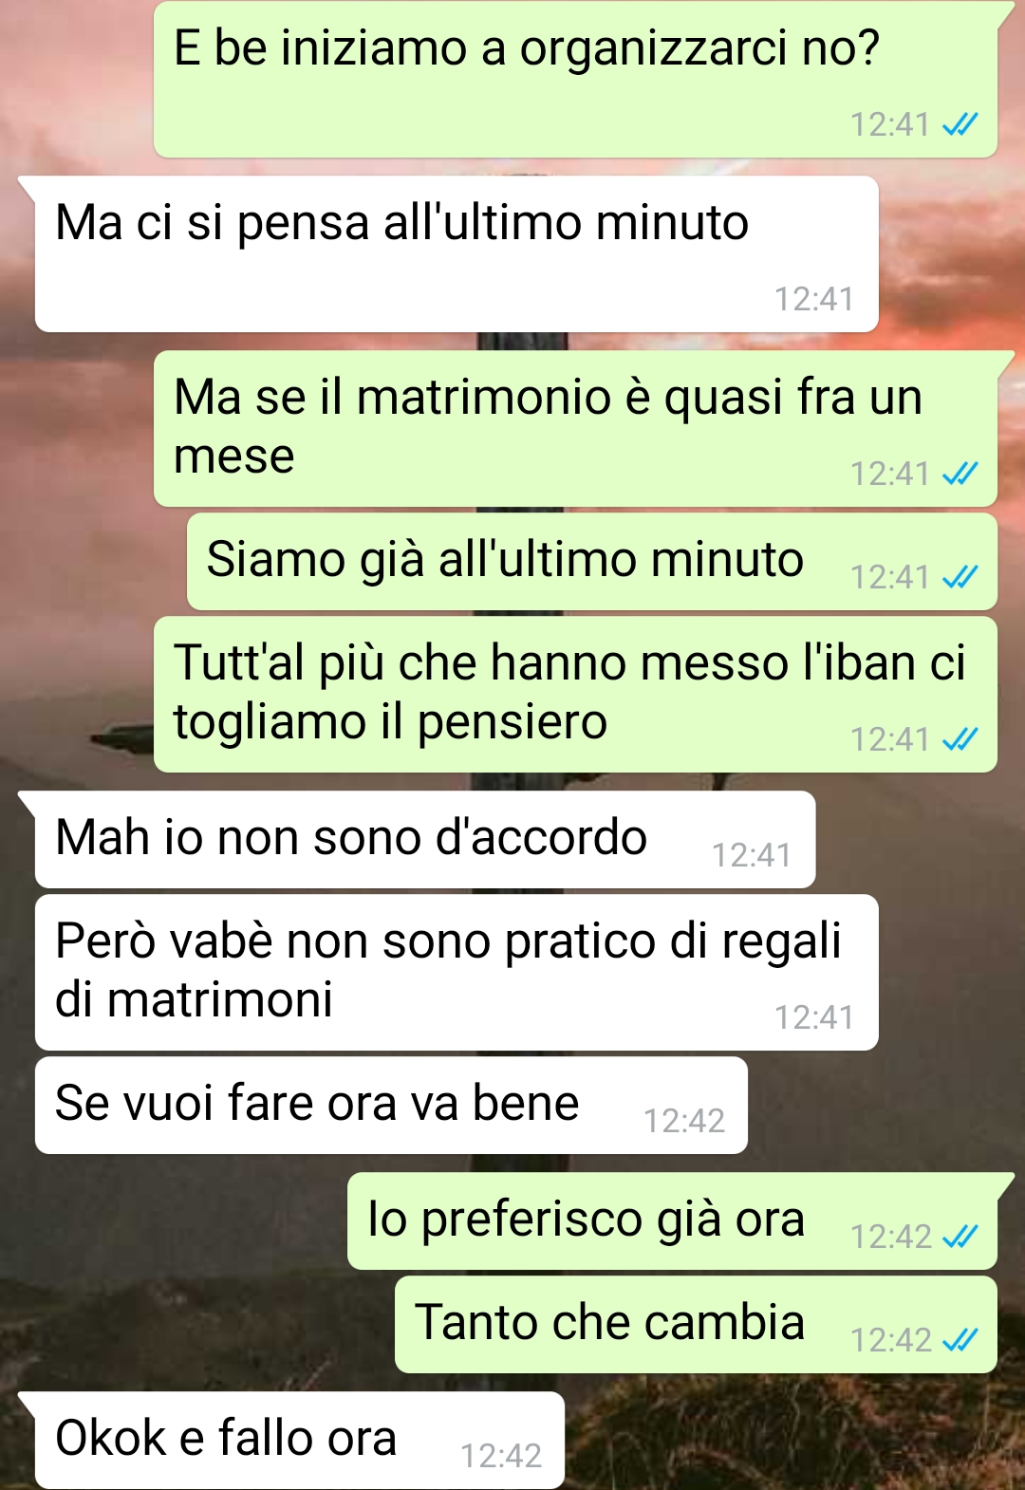Tap message about 'regali di matrimoni'
Screen dimensions: 1025x1490
(457, 972)
